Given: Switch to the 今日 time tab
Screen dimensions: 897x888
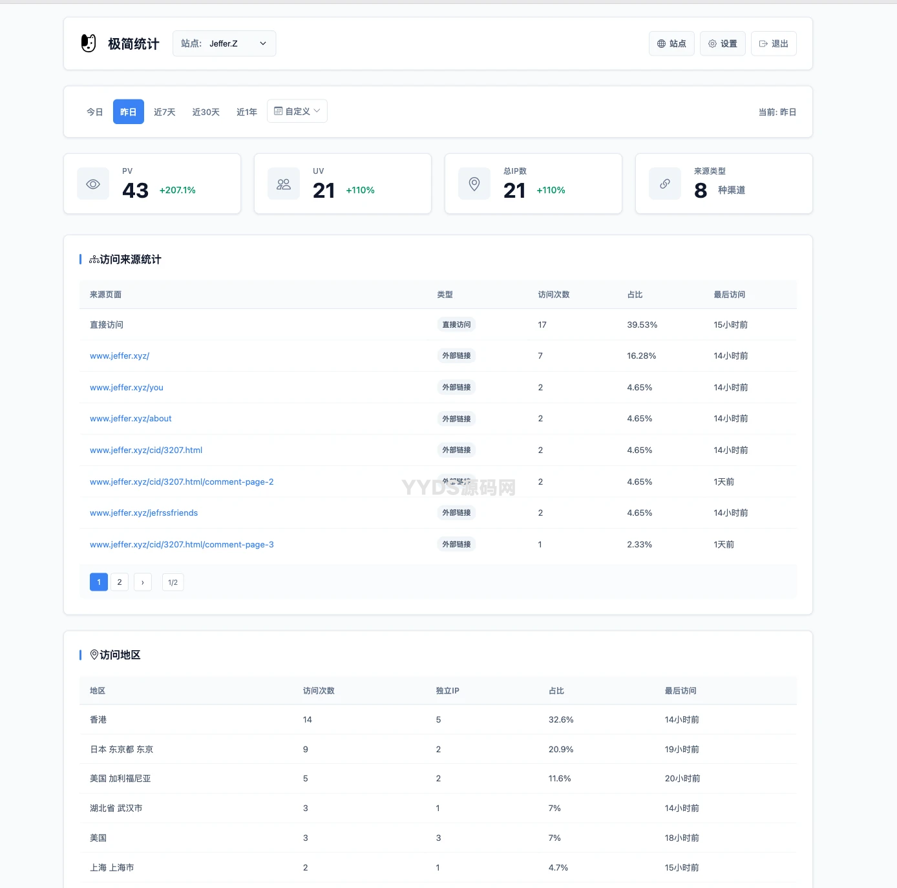Looking at the screenshot, I should point(95,112).
